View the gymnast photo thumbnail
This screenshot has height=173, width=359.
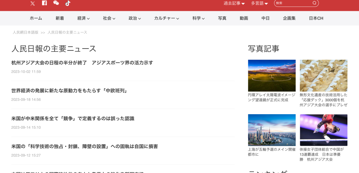[x=323, y=130]
